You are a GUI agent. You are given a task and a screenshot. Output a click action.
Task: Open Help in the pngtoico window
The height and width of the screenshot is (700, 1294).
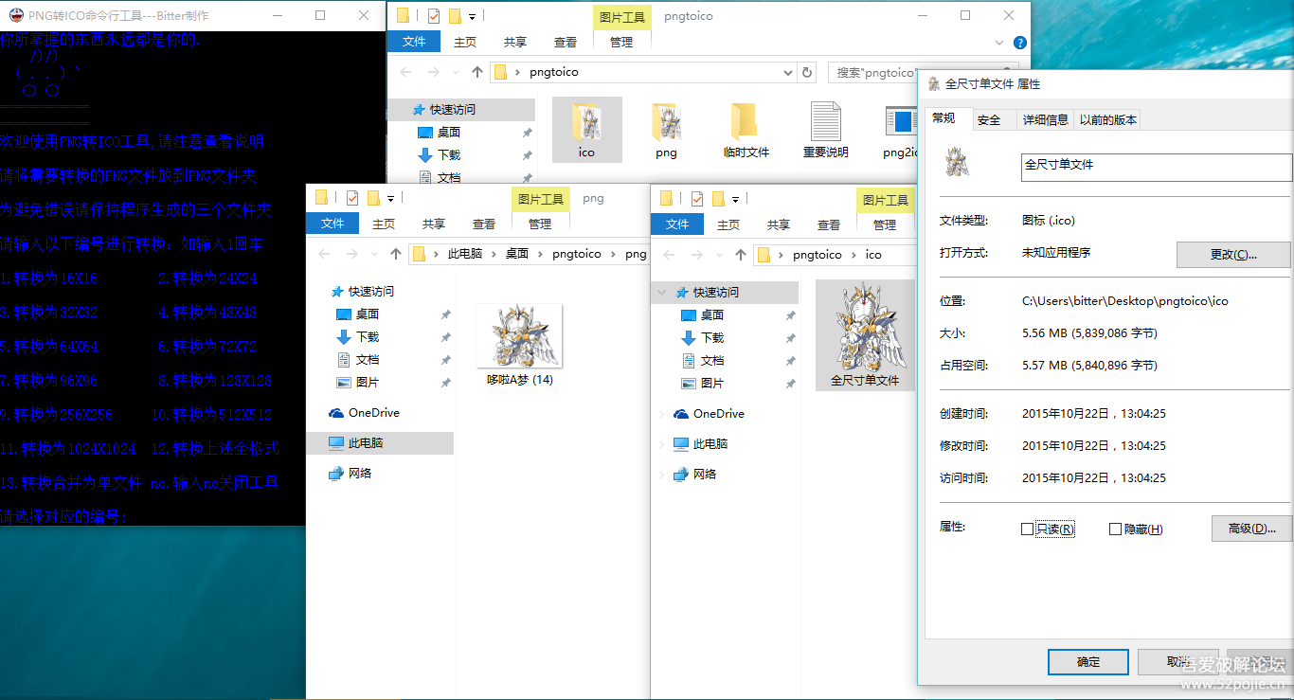pyautogui.click(x=1020, y=43)
